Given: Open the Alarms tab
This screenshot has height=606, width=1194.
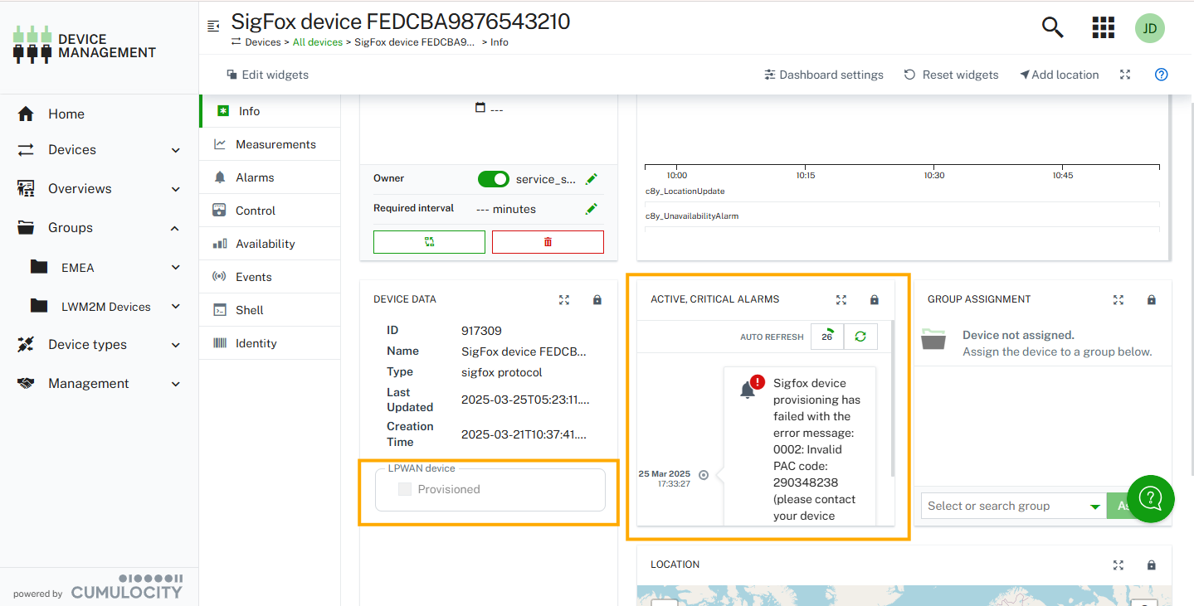Looking at the screenshot, I should pos(254,177).
